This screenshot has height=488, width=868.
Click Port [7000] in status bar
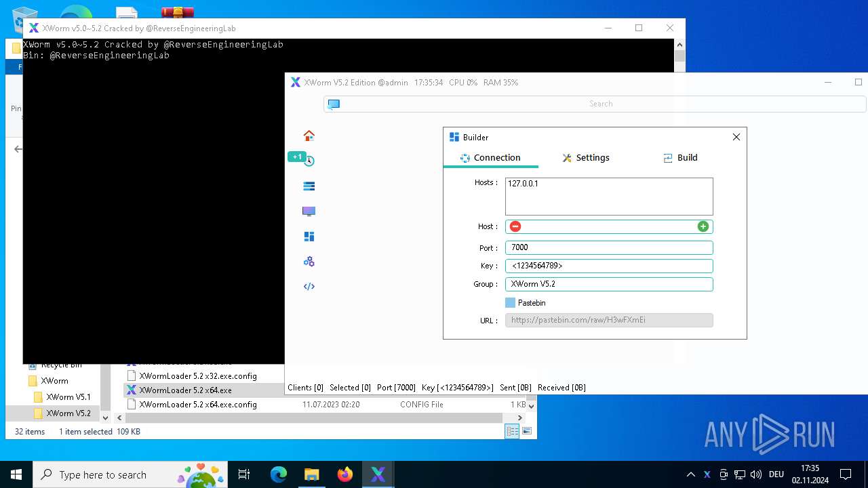pyautogui.click(x=396, y=388)
